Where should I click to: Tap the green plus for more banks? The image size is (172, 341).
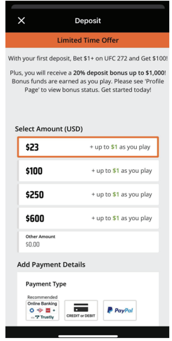point(54,310)
